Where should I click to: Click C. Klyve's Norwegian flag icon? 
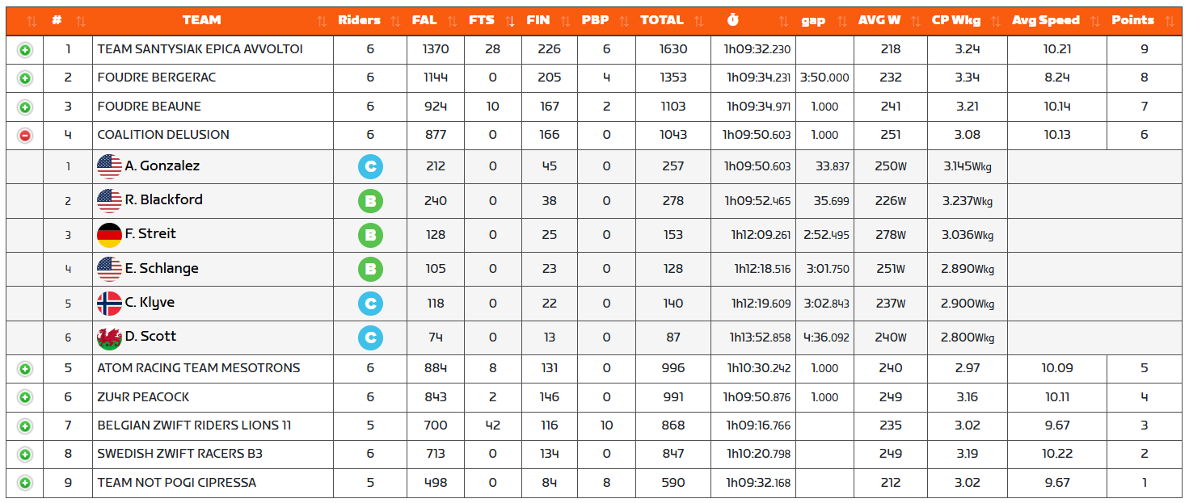(109, 304)
